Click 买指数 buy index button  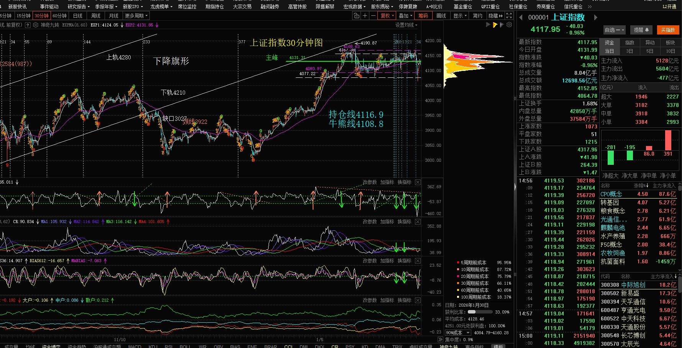pyautogui.click(x=668, y=30)
